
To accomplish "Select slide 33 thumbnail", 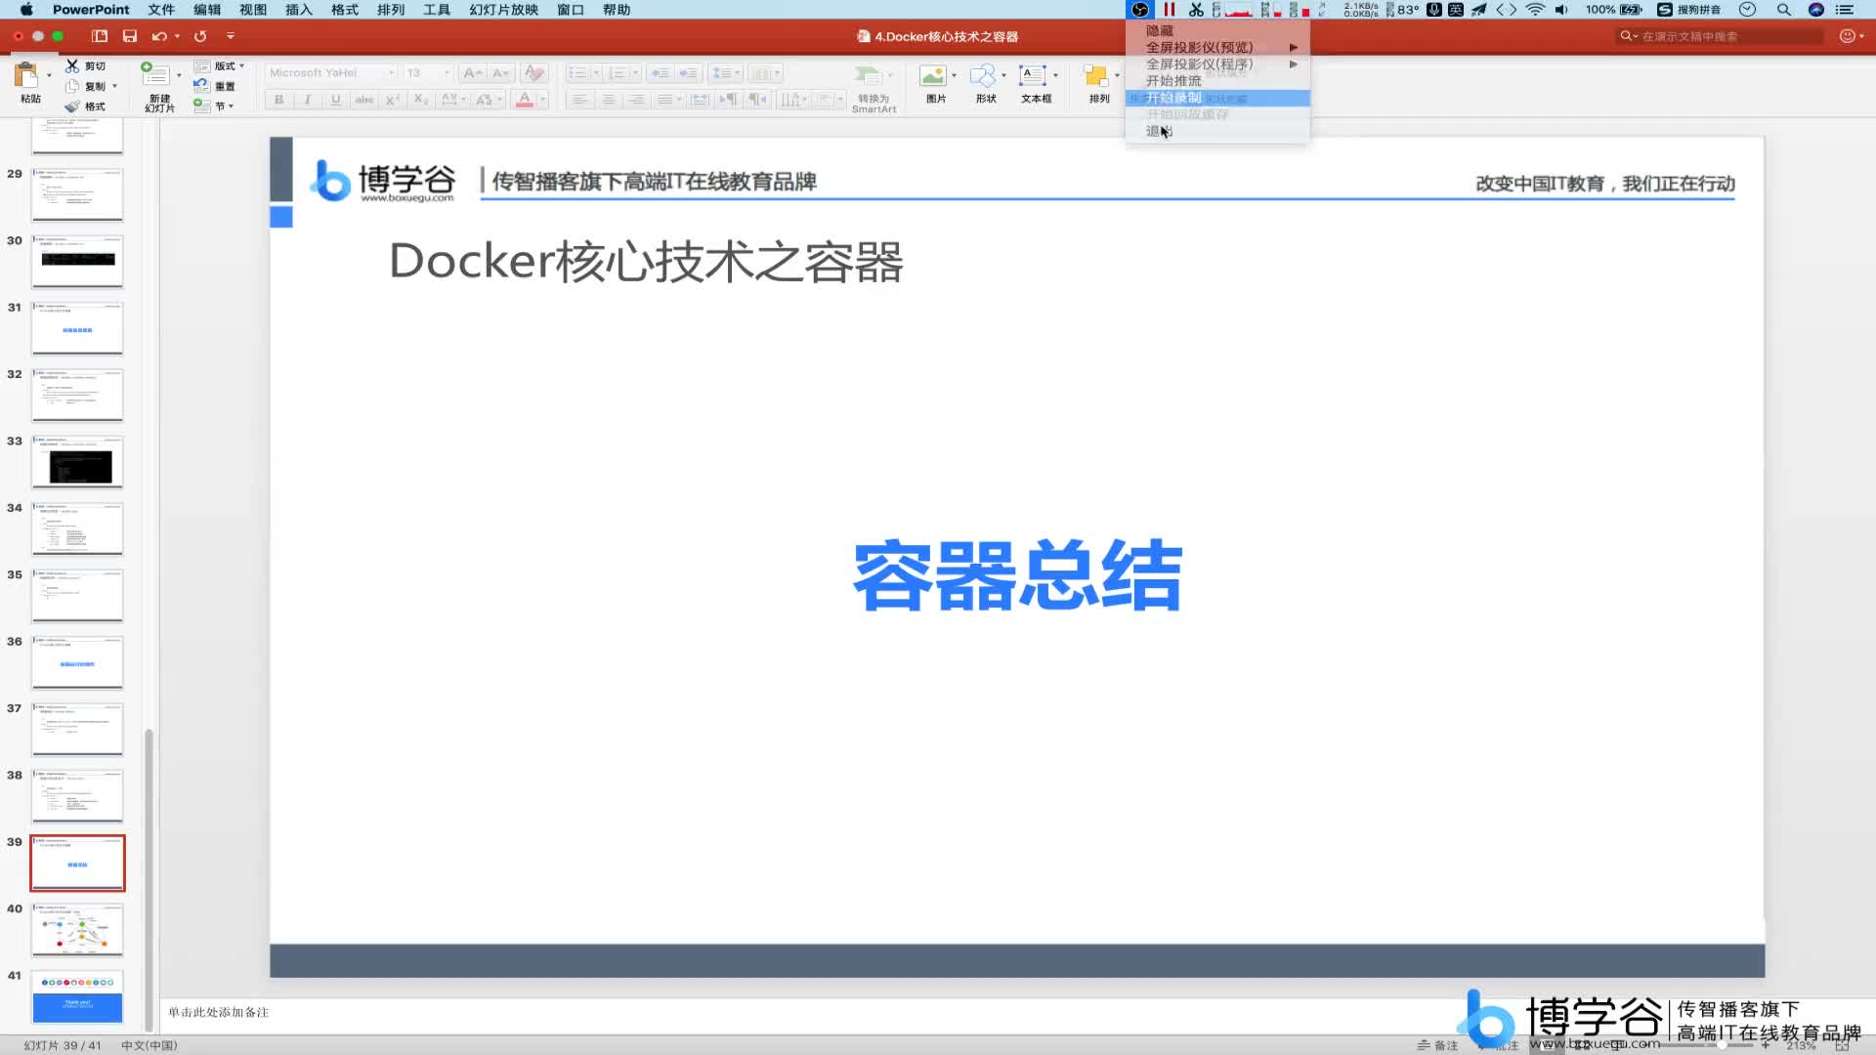I will pyautogui.click(x=77, y=462).
